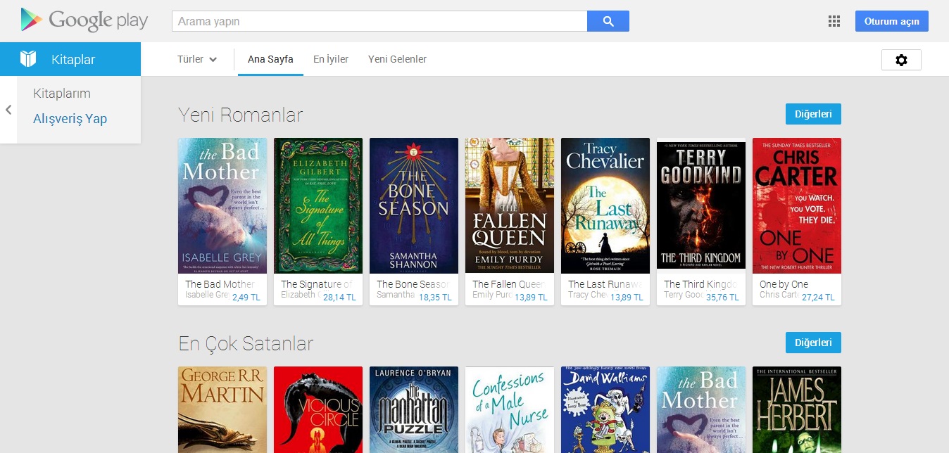Switch to the En İyiler tab
Image resolution: width=949 pixels, height=453 pixels.
[x=331, y=59]
